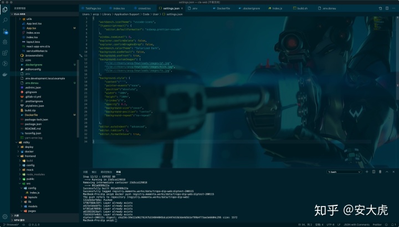Open the Source Control view icon
Viewport: 399px width, 227px height.
point(5,31)
